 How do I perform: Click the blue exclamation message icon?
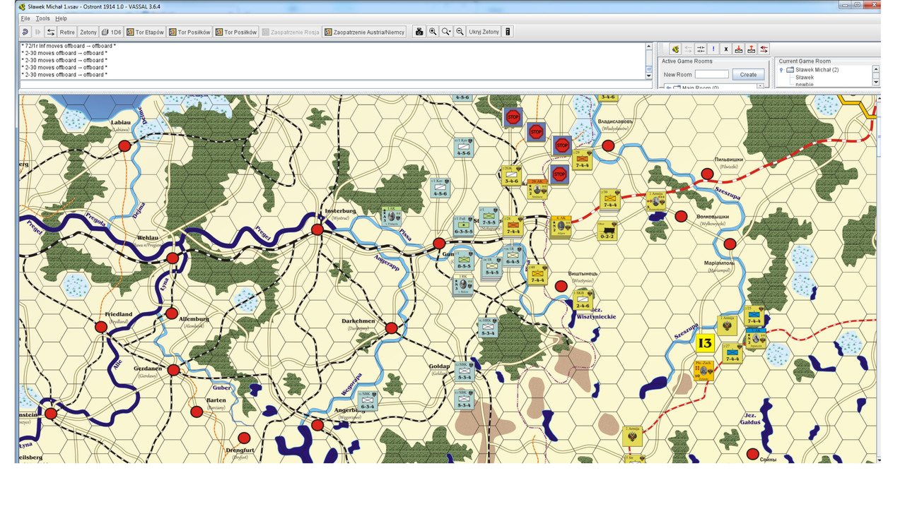[x=713, y=49]
